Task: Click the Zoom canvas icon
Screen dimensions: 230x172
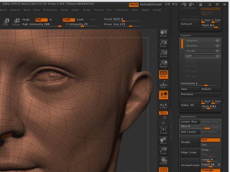Action: coord(163,44)
